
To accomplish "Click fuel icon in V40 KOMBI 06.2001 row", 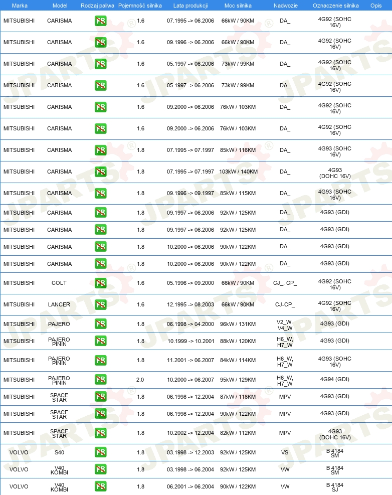I will click(x=100, y=487).
